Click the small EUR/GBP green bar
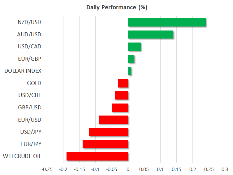Viewport: 233px width, 175px height. (x=131, y=59)
